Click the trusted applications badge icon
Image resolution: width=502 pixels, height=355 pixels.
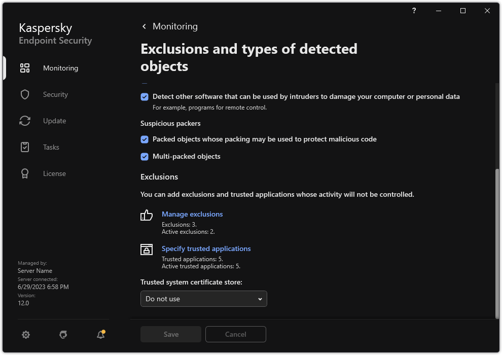146,250
